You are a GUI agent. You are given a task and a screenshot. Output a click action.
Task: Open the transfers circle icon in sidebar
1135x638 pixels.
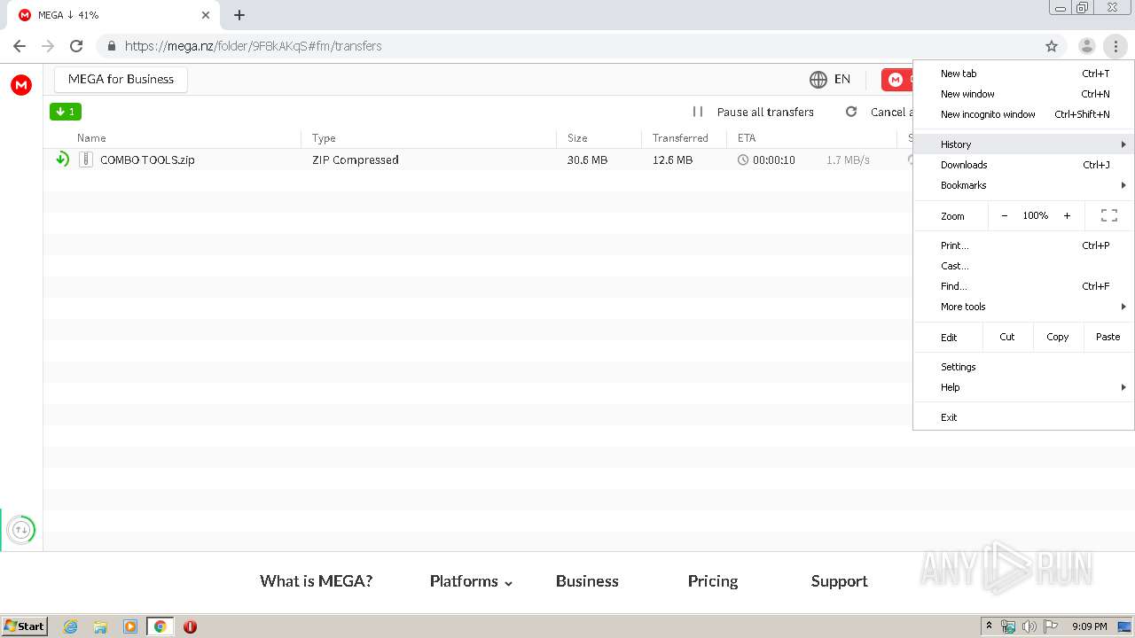click(x=21, y=530)
